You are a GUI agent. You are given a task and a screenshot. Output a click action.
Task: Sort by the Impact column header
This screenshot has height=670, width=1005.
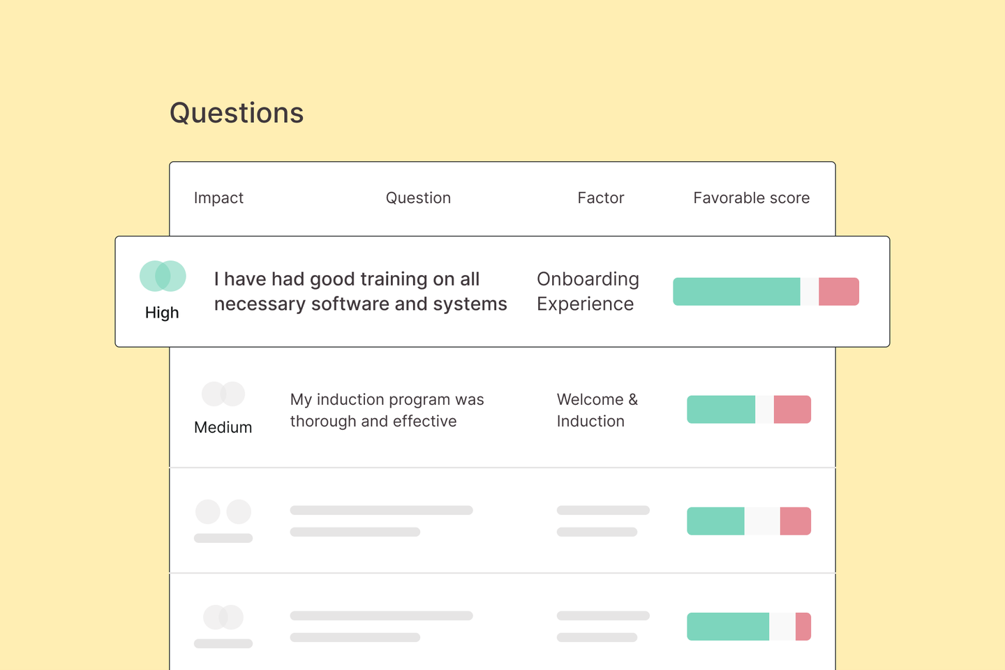click(x=218, y=198)
